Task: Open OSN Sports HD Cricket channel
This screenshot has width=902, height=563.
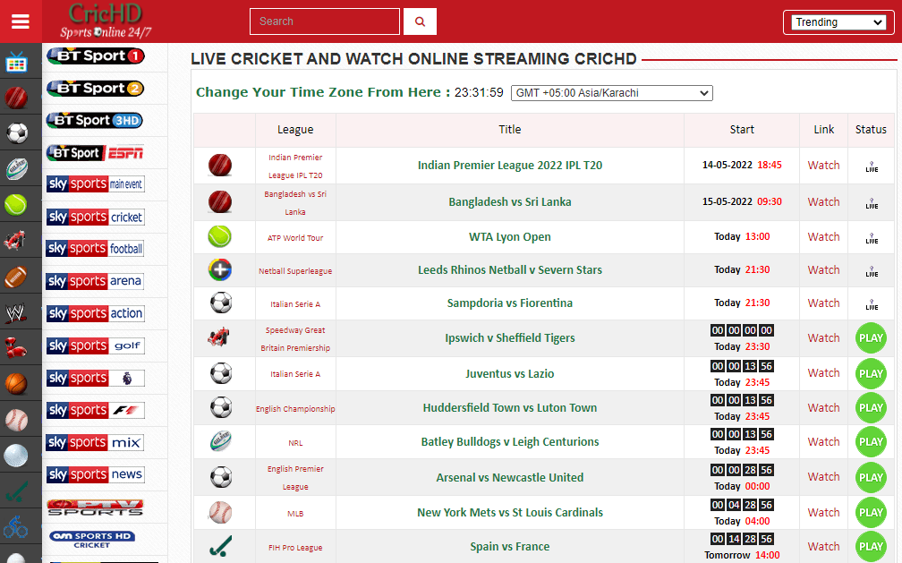Action: click(x=92, y=540)
